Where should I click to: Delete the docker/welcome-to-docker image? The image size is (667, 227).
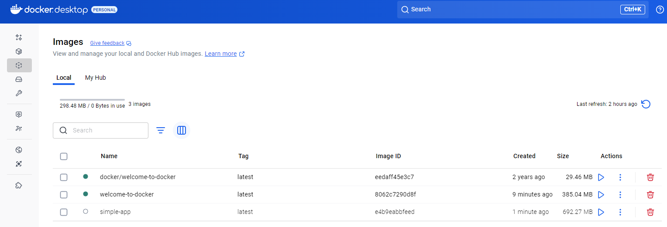point(650,177)
